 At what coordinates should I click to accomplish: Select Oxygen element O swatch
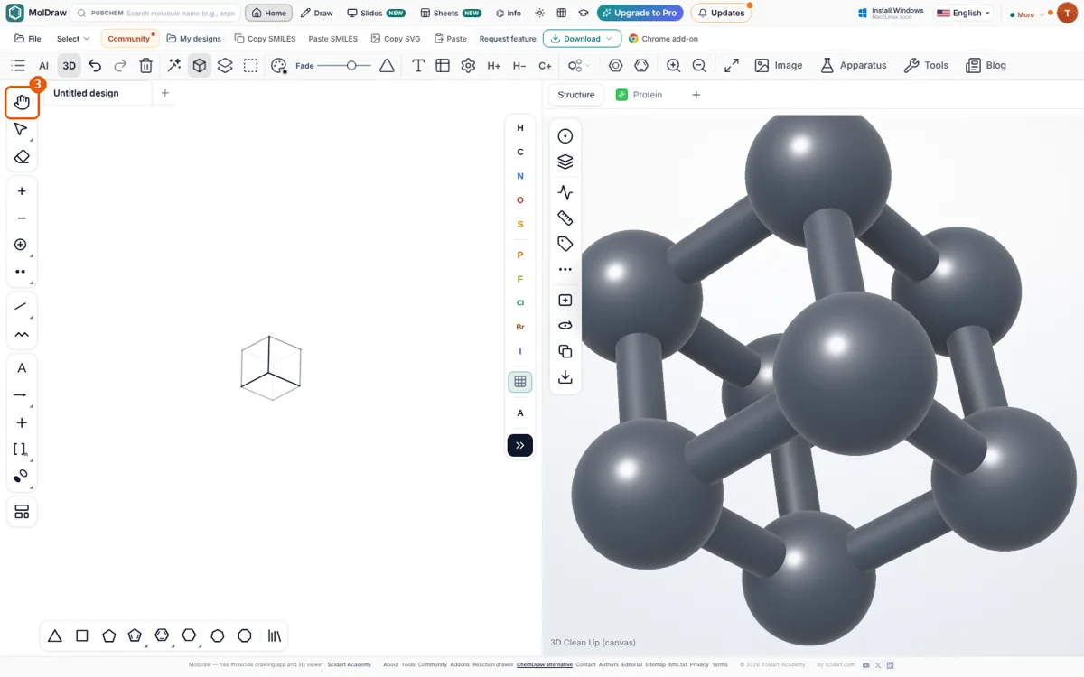tap(520, 200)
